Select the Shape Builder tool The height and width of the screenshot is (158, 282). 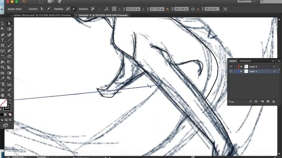tap(3, 68)
